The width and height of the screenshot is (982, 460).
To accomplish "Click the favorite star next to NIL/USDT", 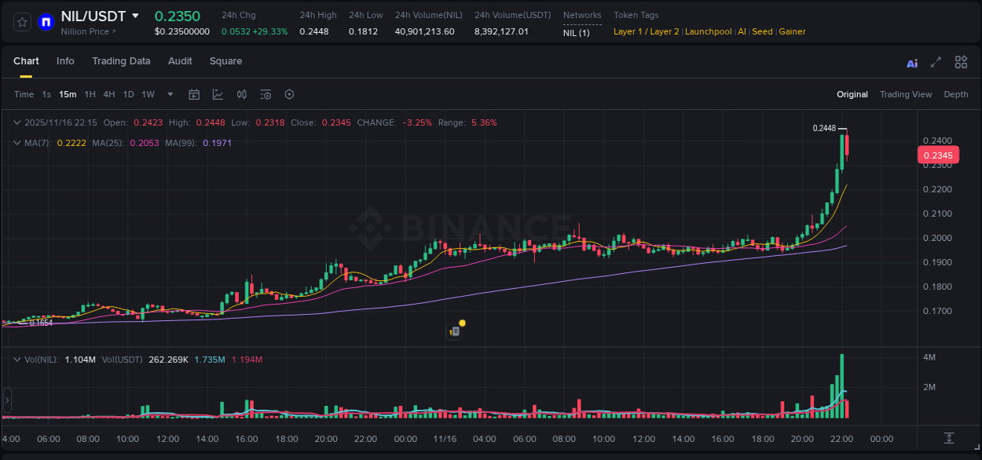I will point(21,22).
